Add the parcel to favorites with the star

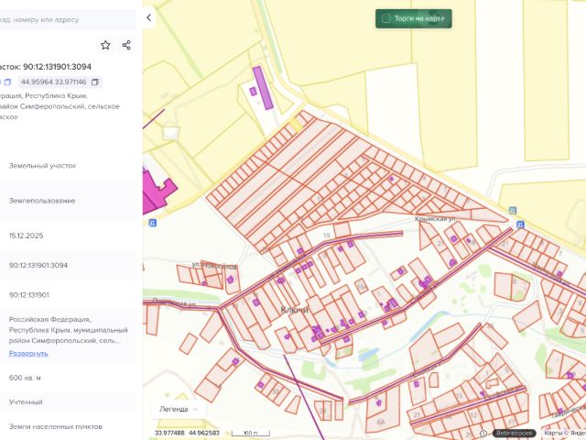pos(105,45)
